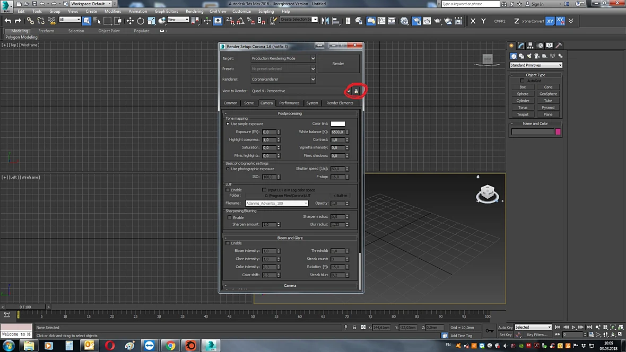Enable Sharpening/Blurring checkbox

230,217
